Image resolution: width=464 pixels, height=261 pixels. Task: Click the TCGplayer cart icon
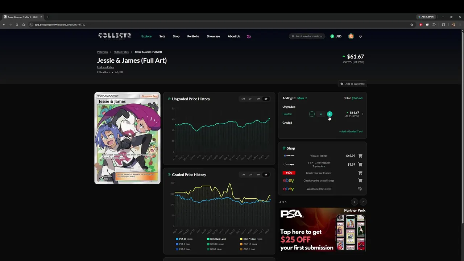point(360,156)
